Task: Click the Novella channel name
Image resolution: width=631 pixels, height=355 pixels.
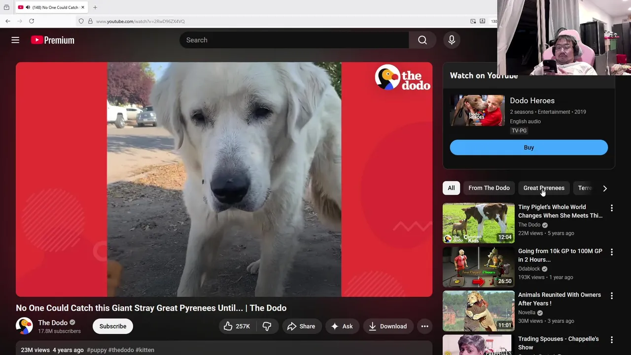Action: tap(527, 313)
